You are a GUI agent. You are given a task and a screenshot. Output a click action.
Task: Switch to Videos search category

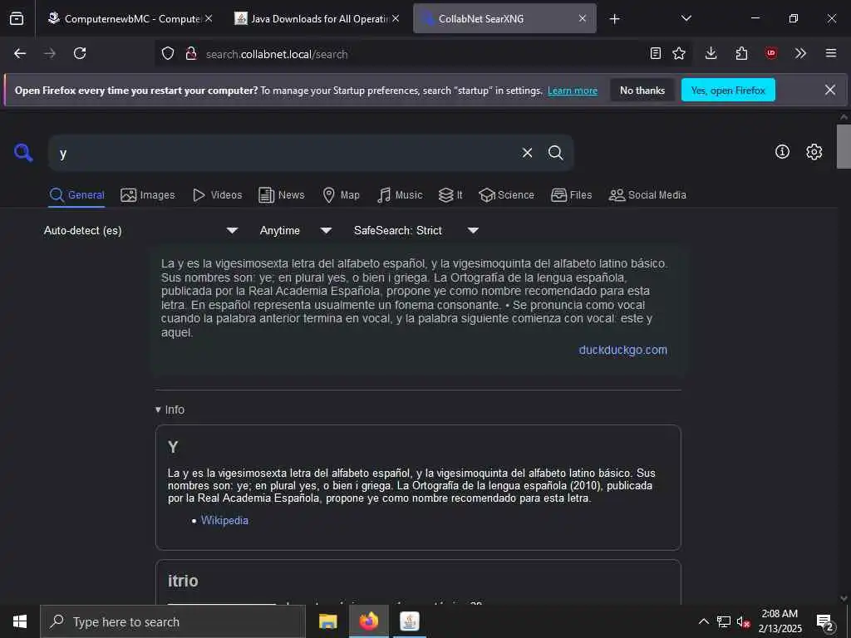point(217,194)
